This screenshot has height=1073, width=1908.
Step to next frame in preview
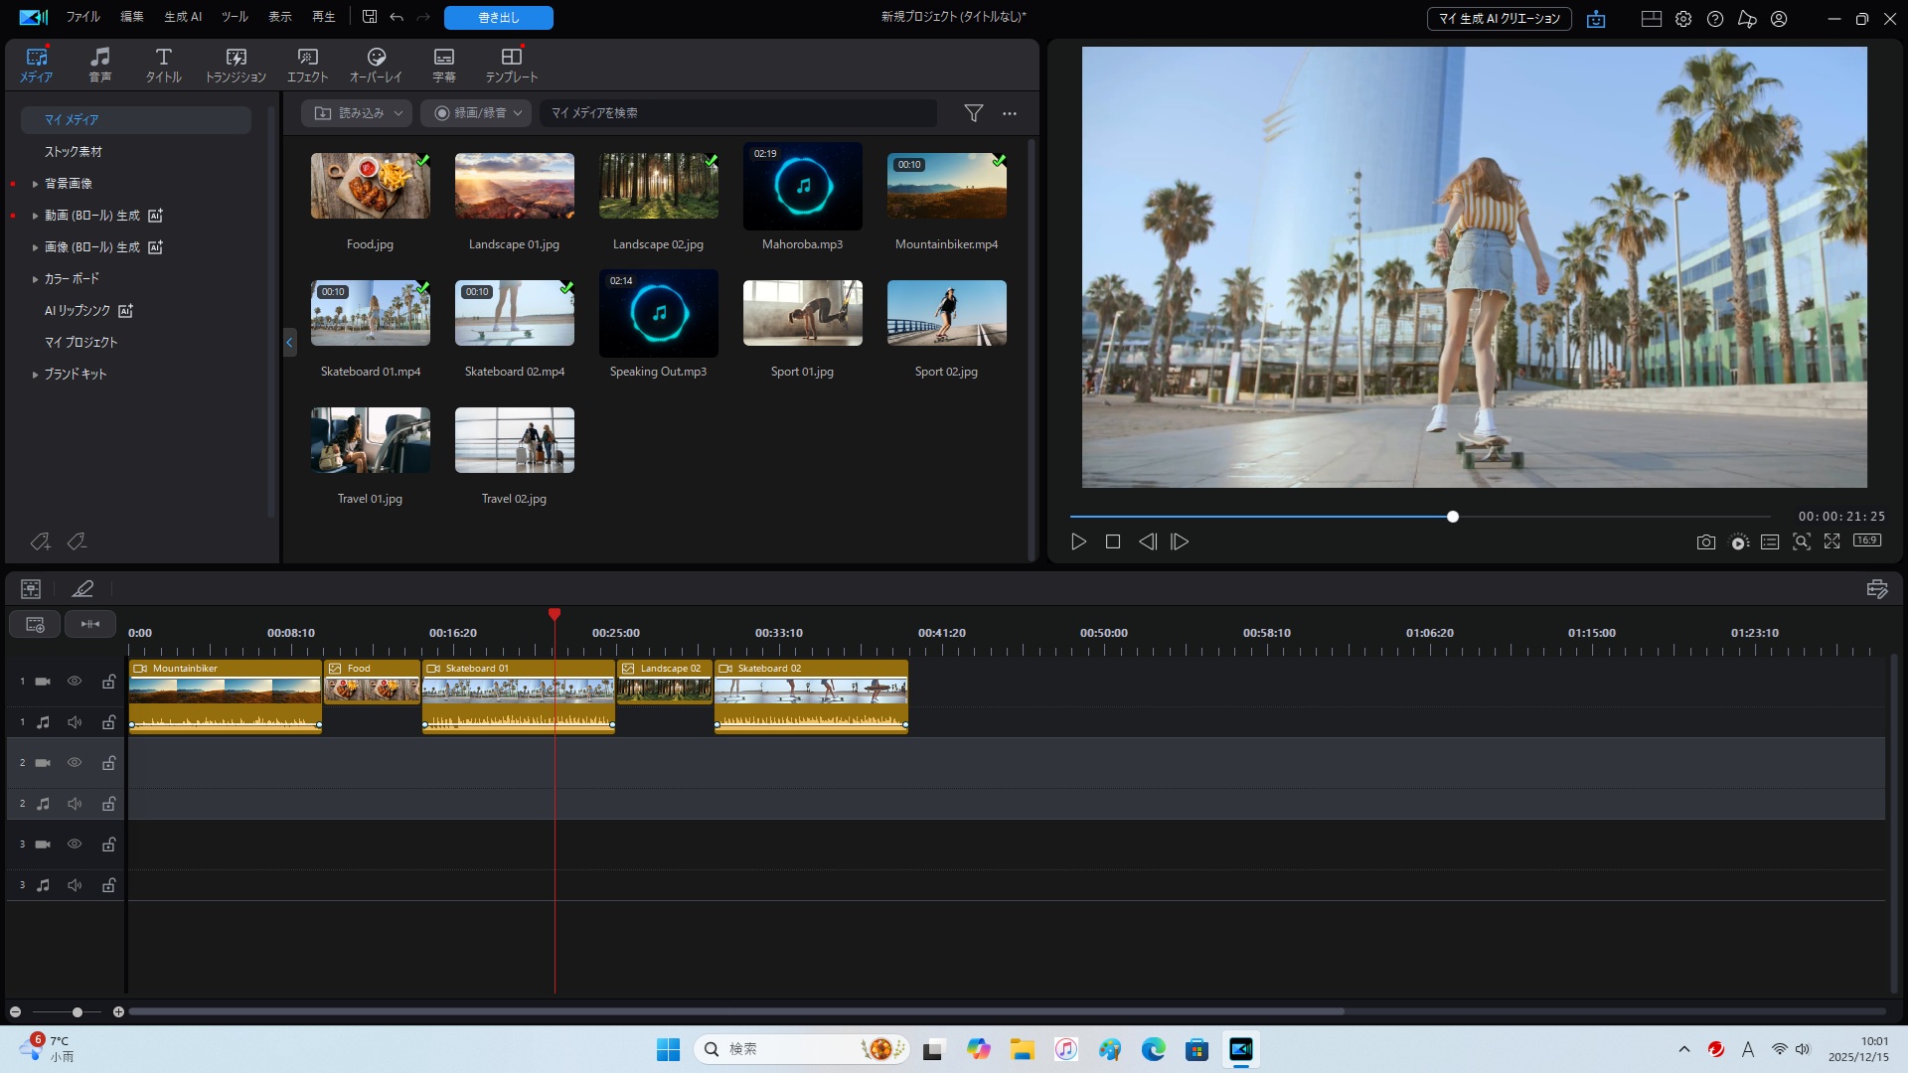(x=1180, y=541)
